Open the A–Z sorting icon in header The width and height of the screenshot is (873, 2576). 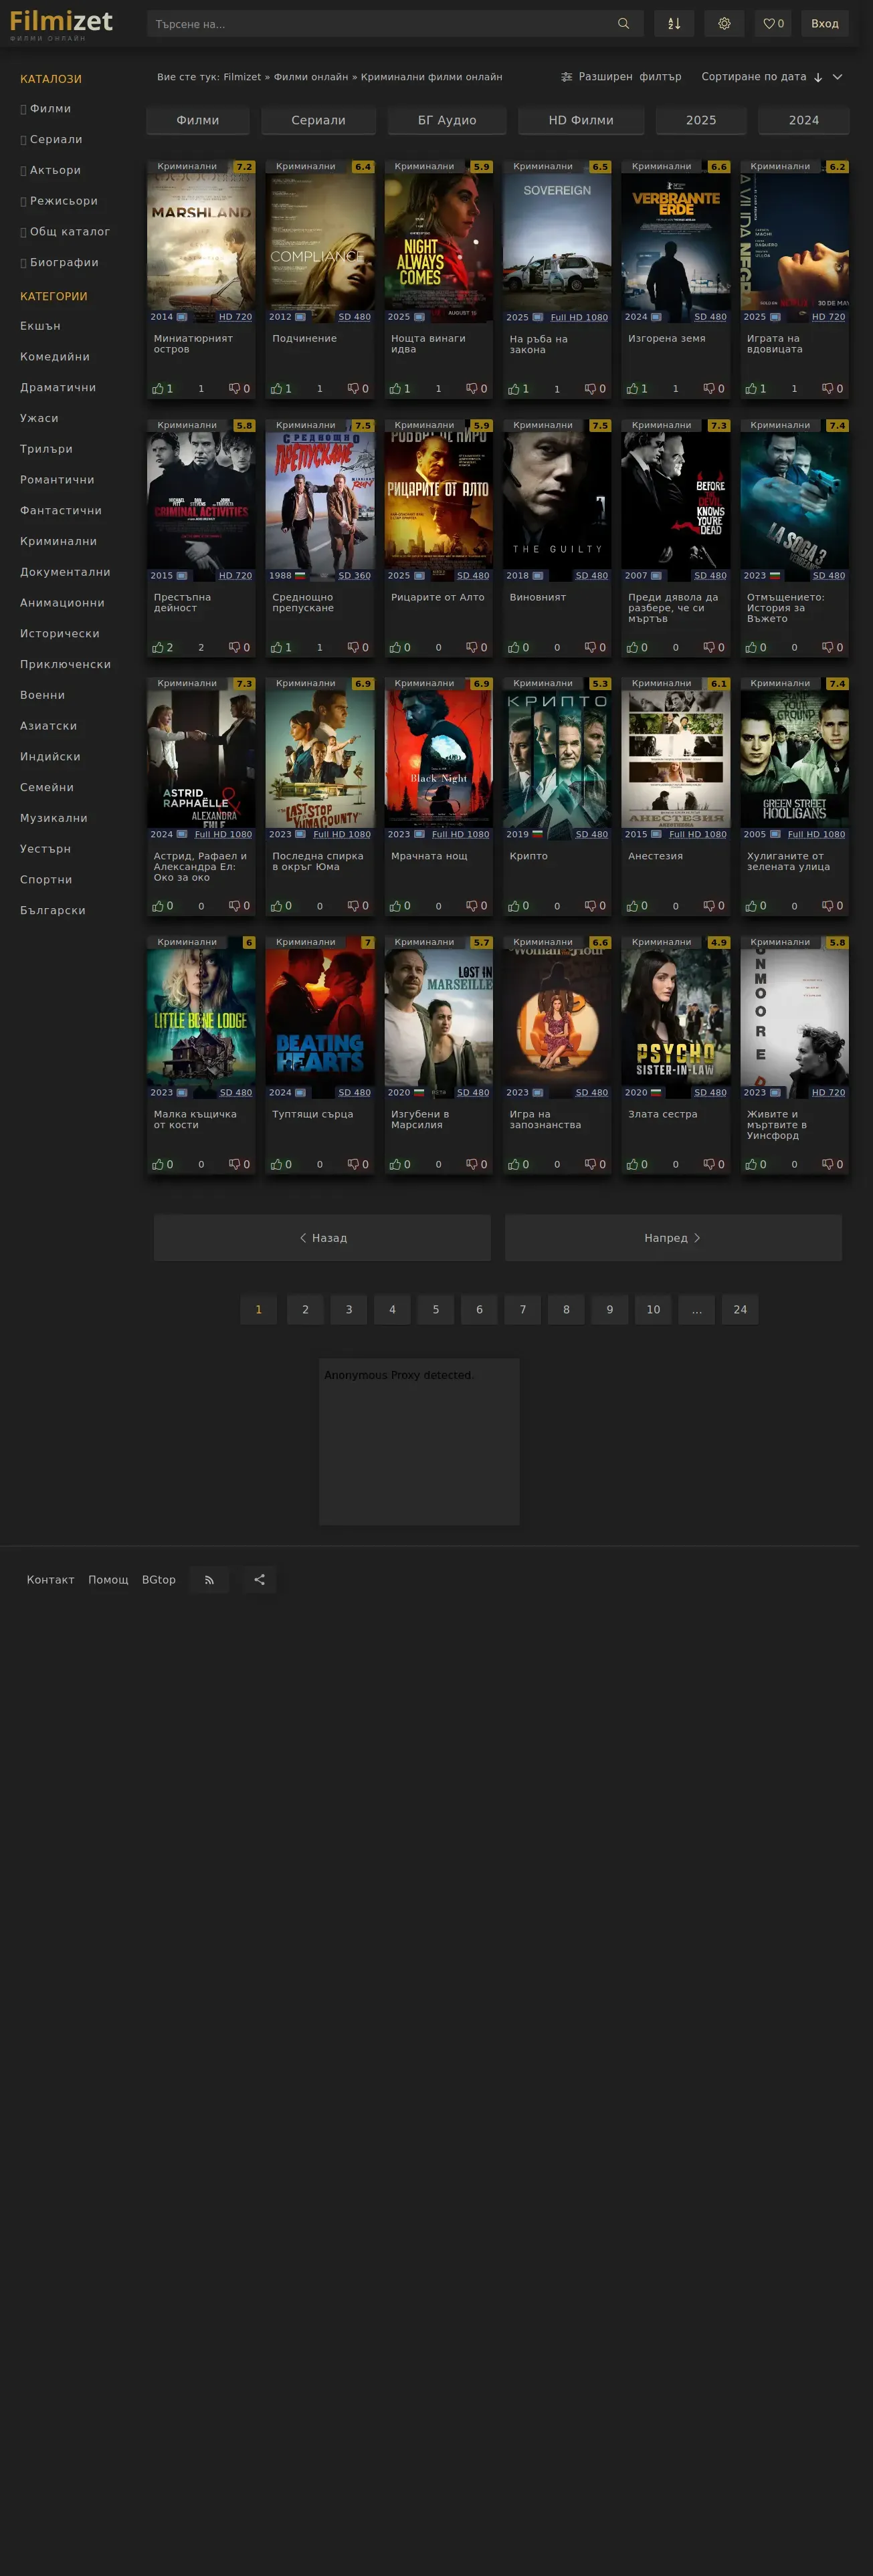674,24
